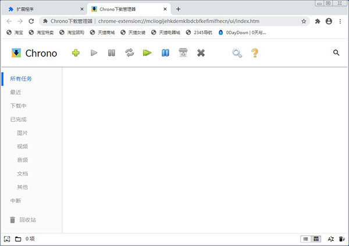Screen dimensions: 349x246
Task: Open the 淘宝 bookmark
Action: (15, 33)
